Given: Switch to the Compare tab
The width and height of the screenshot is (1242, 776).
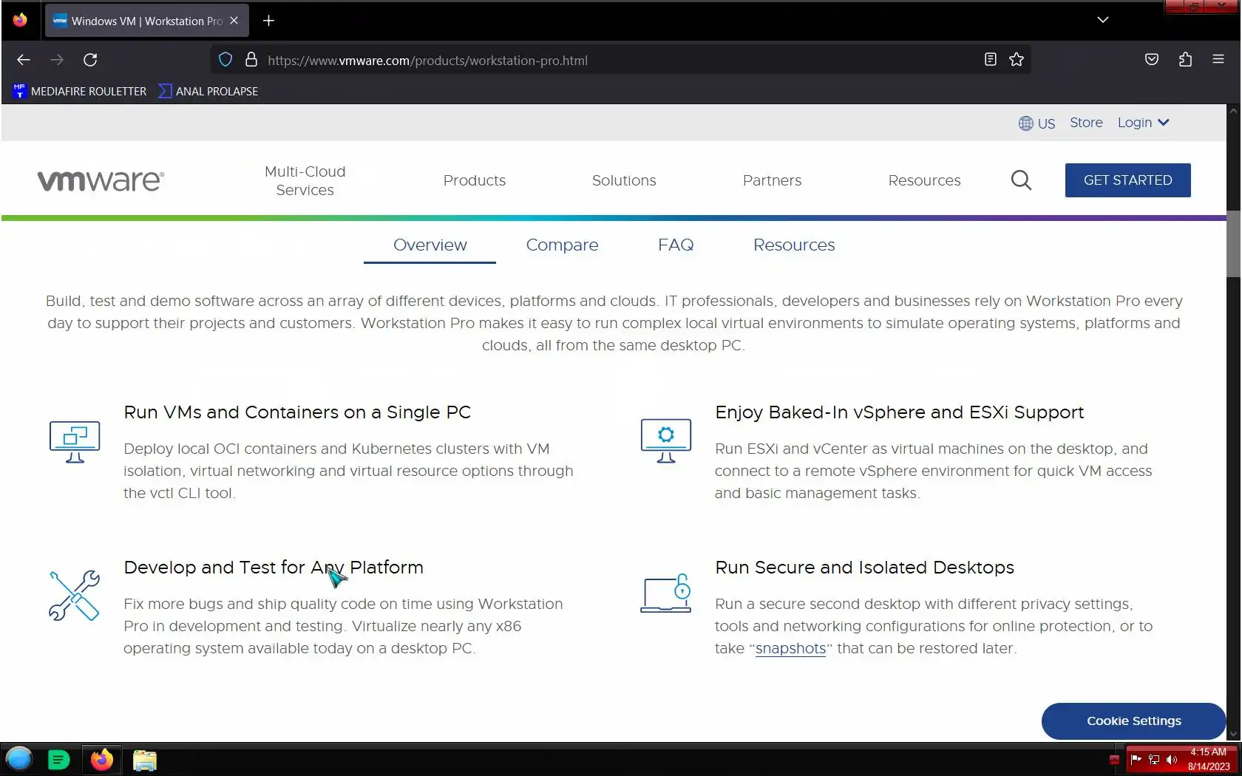Looking at the screenshot, I should [x=562, y=245].
